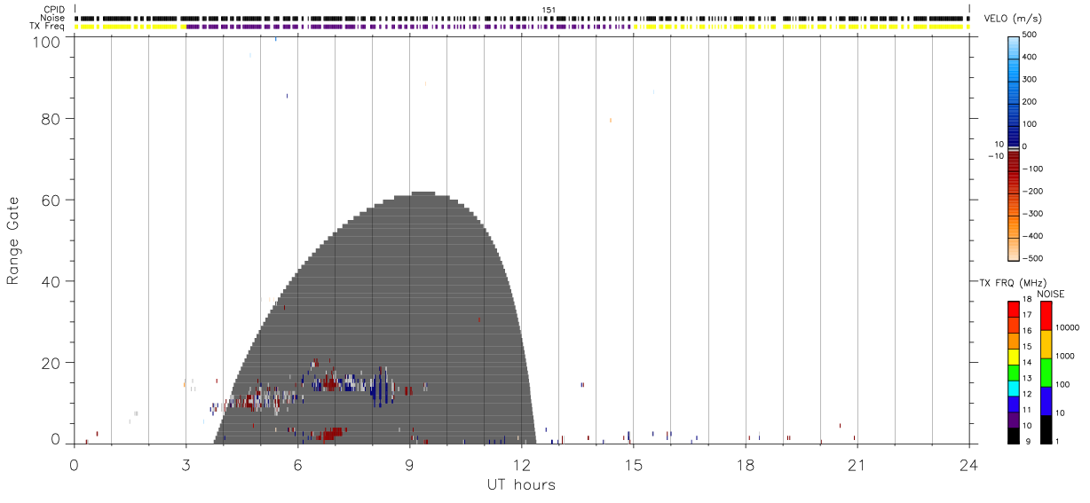The height and width of the screenshot is (503, 1090).
Task: Click the CPID label at top left
Action: (x=54, y=10)
